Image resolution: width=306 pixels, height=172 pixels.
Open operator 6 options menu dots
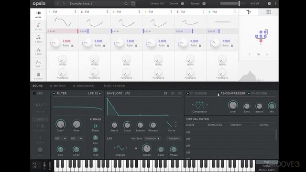[235, 11]
